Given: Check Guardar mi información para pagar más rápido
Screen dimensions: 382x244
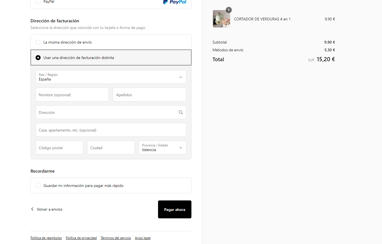Looking at the screenshot, I should (x=38, y=186).
